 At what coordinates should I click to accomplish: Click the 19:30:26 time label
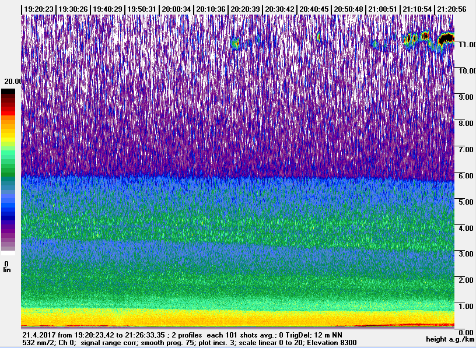(x=73, y=9)
